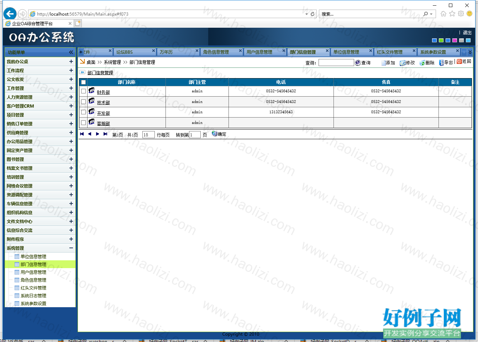
Task: Check the 财务部 row checkbox
Action: [83, 91]
